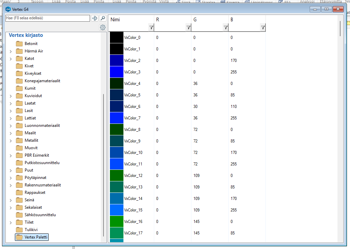Click the search arrow button next to search field
This screenshot has height=249, width=350.
[95, 18]
